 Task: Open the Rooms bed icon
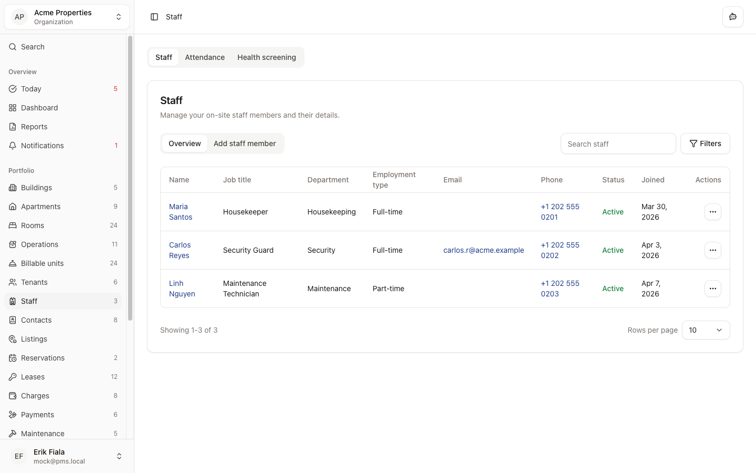(13, 225)
